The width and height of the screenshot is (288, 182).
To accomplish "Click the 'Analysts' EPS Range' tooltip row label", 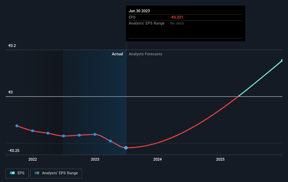I will click(147, 23).
